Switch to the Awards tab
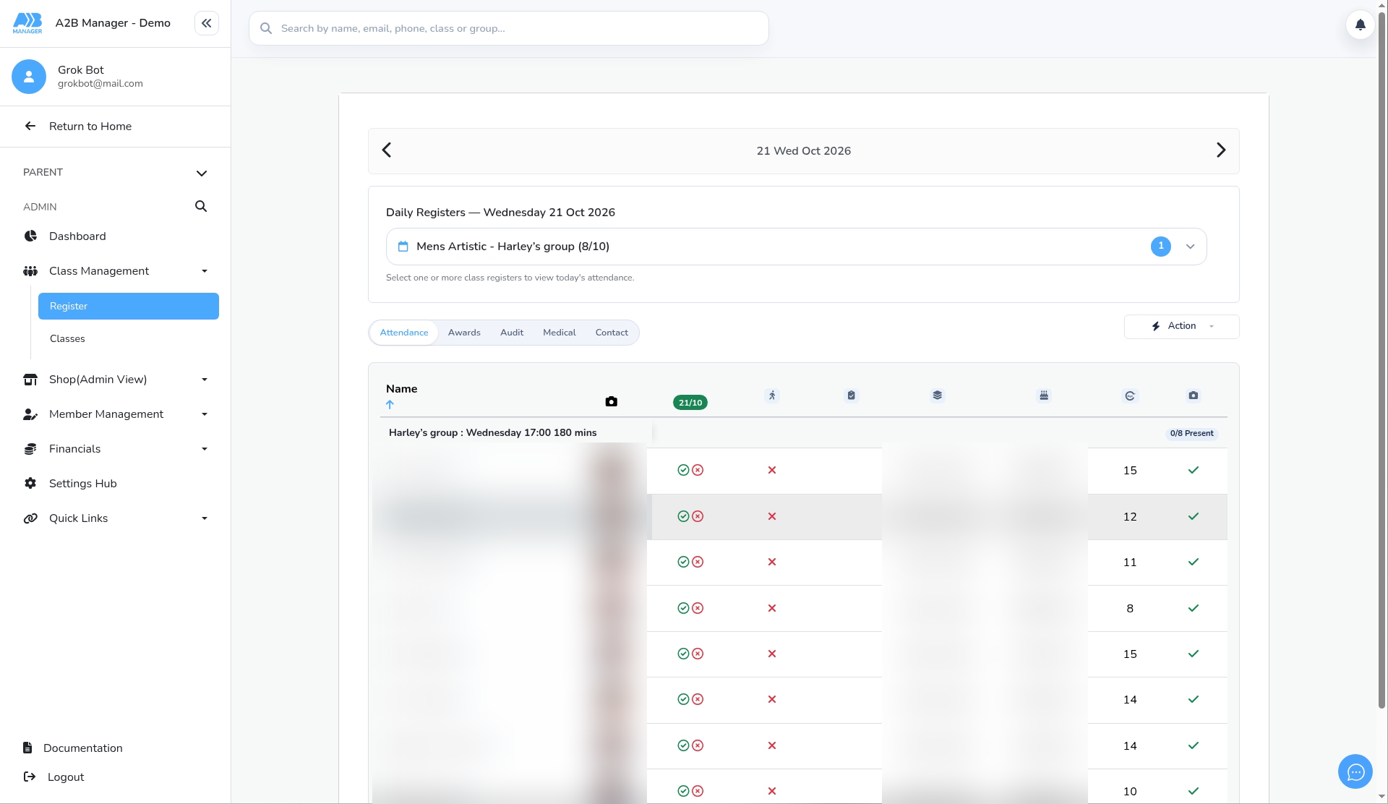This screenshot has height=804, width=1388. click(464, 333)
